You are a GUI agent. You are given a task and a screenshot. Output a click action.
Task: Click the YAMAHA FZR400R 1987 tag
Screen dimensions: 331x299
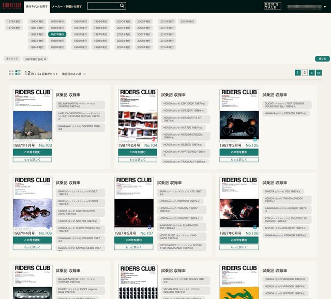point(286,235)
